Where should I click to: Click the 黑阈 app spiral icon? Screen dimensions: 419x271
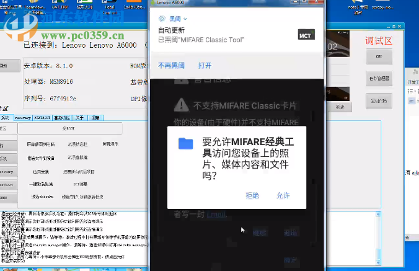[162, 19]
